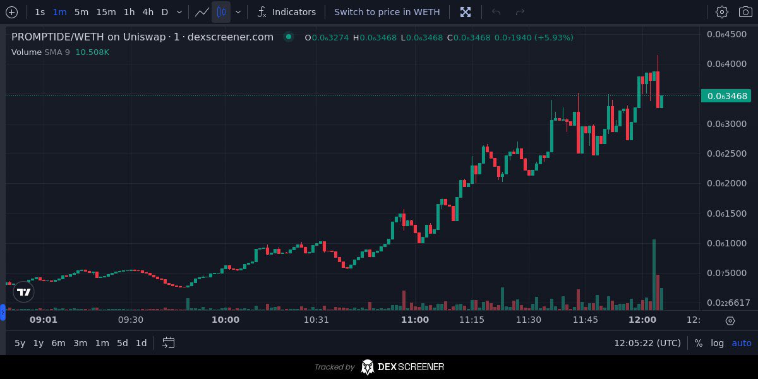Choose the 1h timeframe
The width and height of the screenshot is (758, 379).
[x=129, y=12]
